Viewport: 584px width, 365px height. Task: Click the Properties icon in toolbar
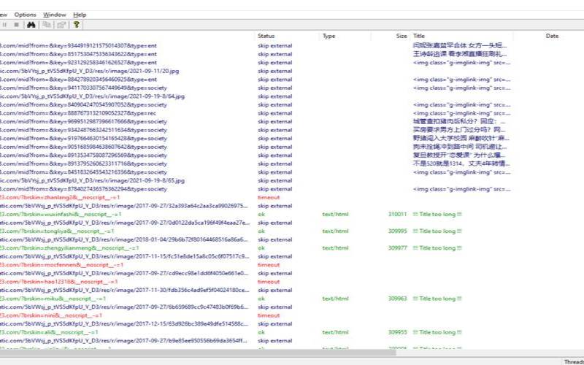[x=61, y=25]
